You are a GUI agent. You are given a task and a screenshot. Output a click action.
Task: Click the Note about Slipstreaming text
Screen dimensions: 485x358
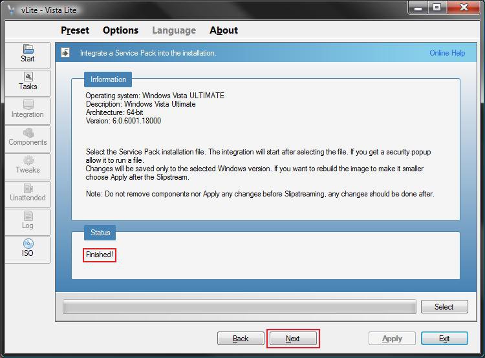point(260,194)
